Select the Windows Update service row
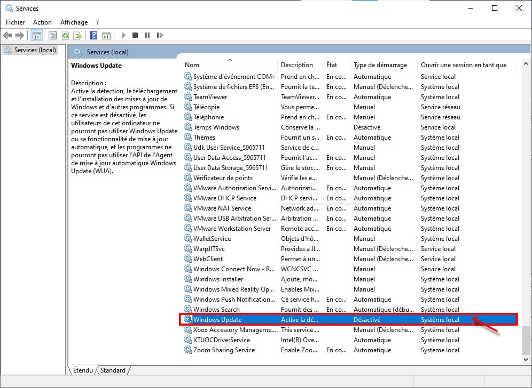532x388 pixels. click(x=348, y=319)
